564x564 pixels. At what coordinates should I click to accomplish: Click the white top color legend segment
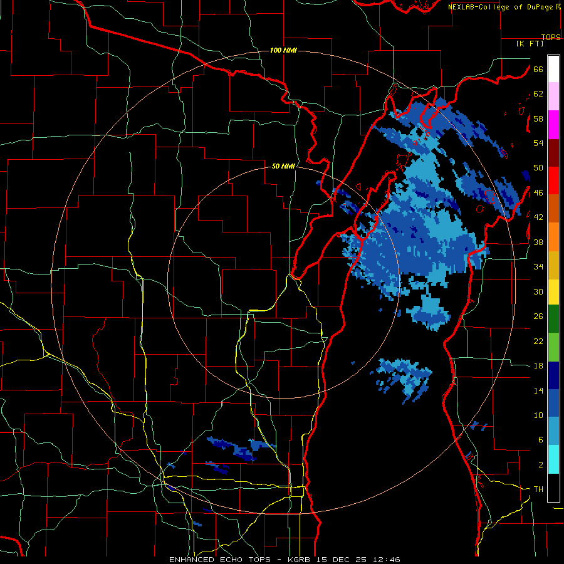pos(553,69)
